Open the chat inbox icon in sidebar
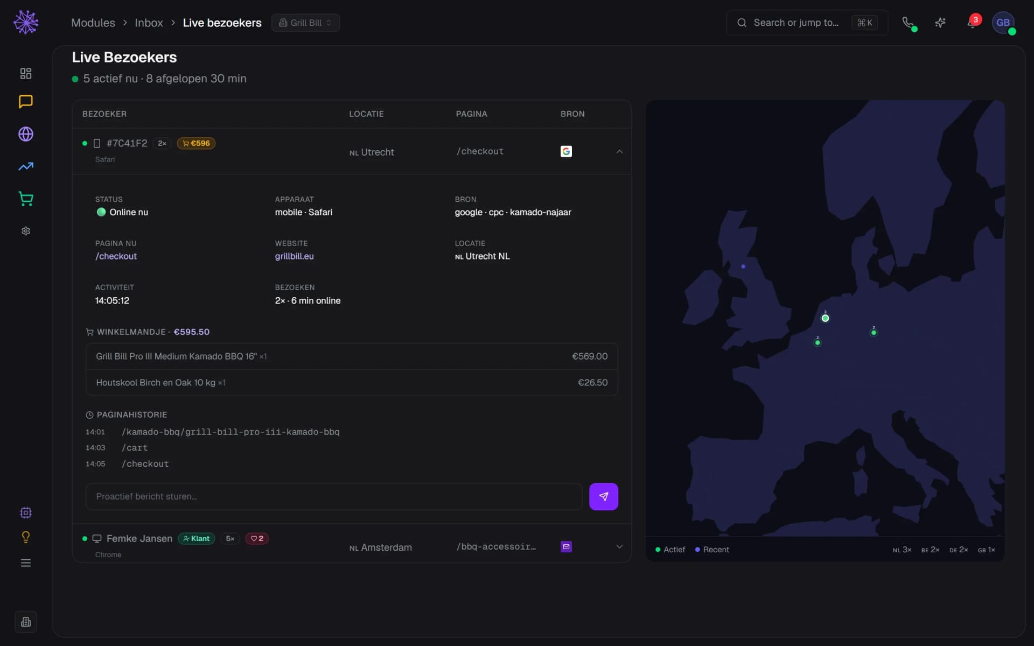This screenshot has width=1034, height=646. [26, 102]
